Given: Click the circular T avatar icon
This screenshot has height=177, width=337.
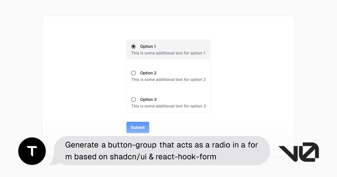Looking at the screenshot, I should click(32, 151).
